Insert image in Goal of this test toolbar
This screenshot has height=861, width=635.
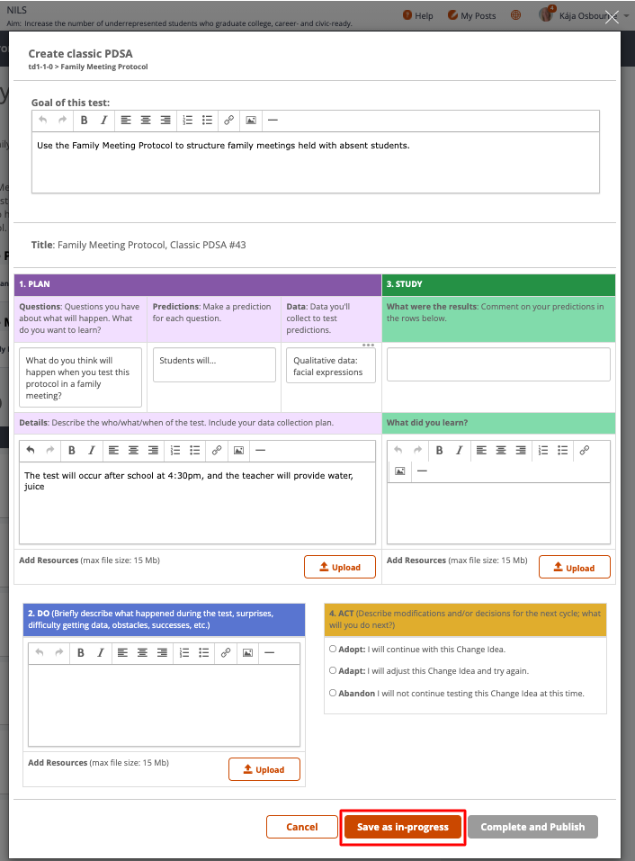tap(251, 121)
